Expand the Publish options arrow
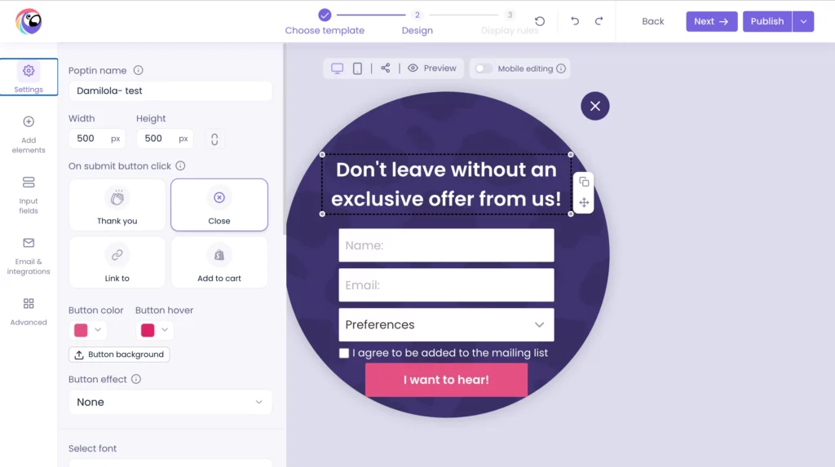835x467 pixels. 803,21
